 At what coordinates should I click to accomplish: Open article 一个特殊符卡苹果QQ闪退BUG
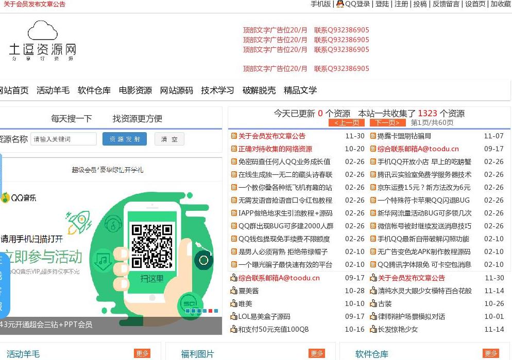pyautogui.click(x=423, y=200)
